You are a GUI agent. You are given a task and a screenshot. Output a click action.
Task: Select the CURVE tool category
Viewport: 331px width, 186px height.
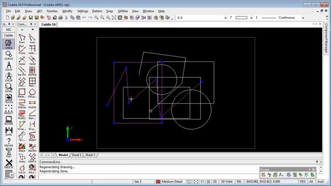coord(9,55)
